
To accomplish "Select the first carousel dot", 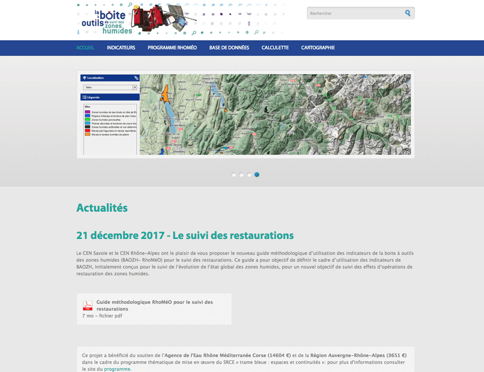I will (x=233, y=174).
